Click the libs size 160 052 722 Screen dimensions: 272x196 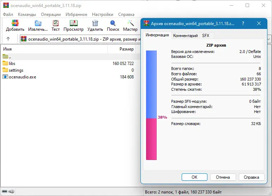(123, 64)
